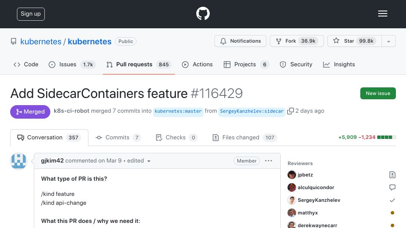
Task: Open the Security tab
Action: (296, 64)
